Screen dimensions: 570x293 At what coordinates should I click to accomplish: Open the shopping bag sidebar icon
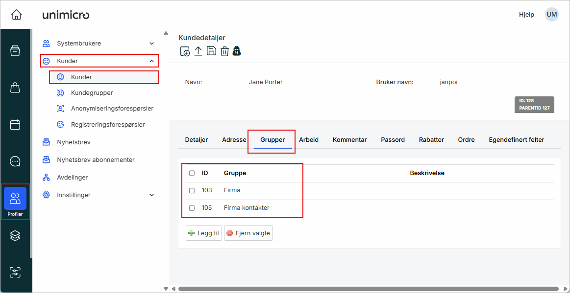pos(15,88)
